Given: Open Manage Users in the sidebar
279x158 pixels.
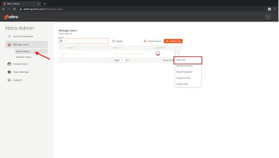Looking at the screenshot, I should pos(27,45).
